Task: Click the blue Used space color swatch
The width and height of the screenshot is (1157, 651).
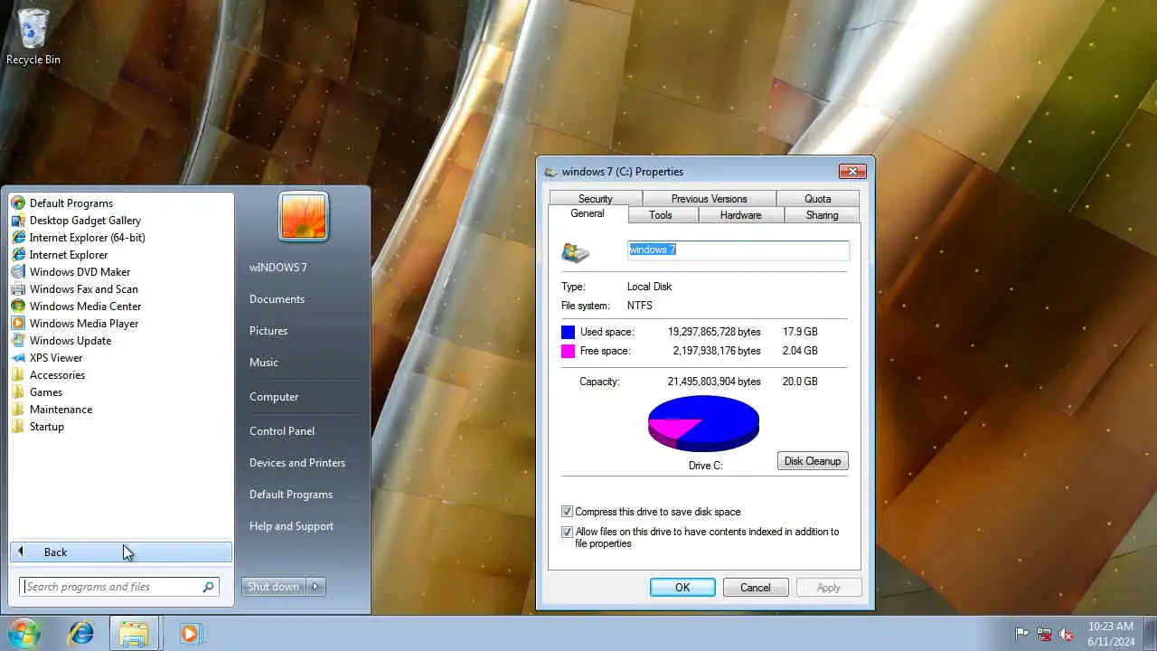Action: [568, 332]
